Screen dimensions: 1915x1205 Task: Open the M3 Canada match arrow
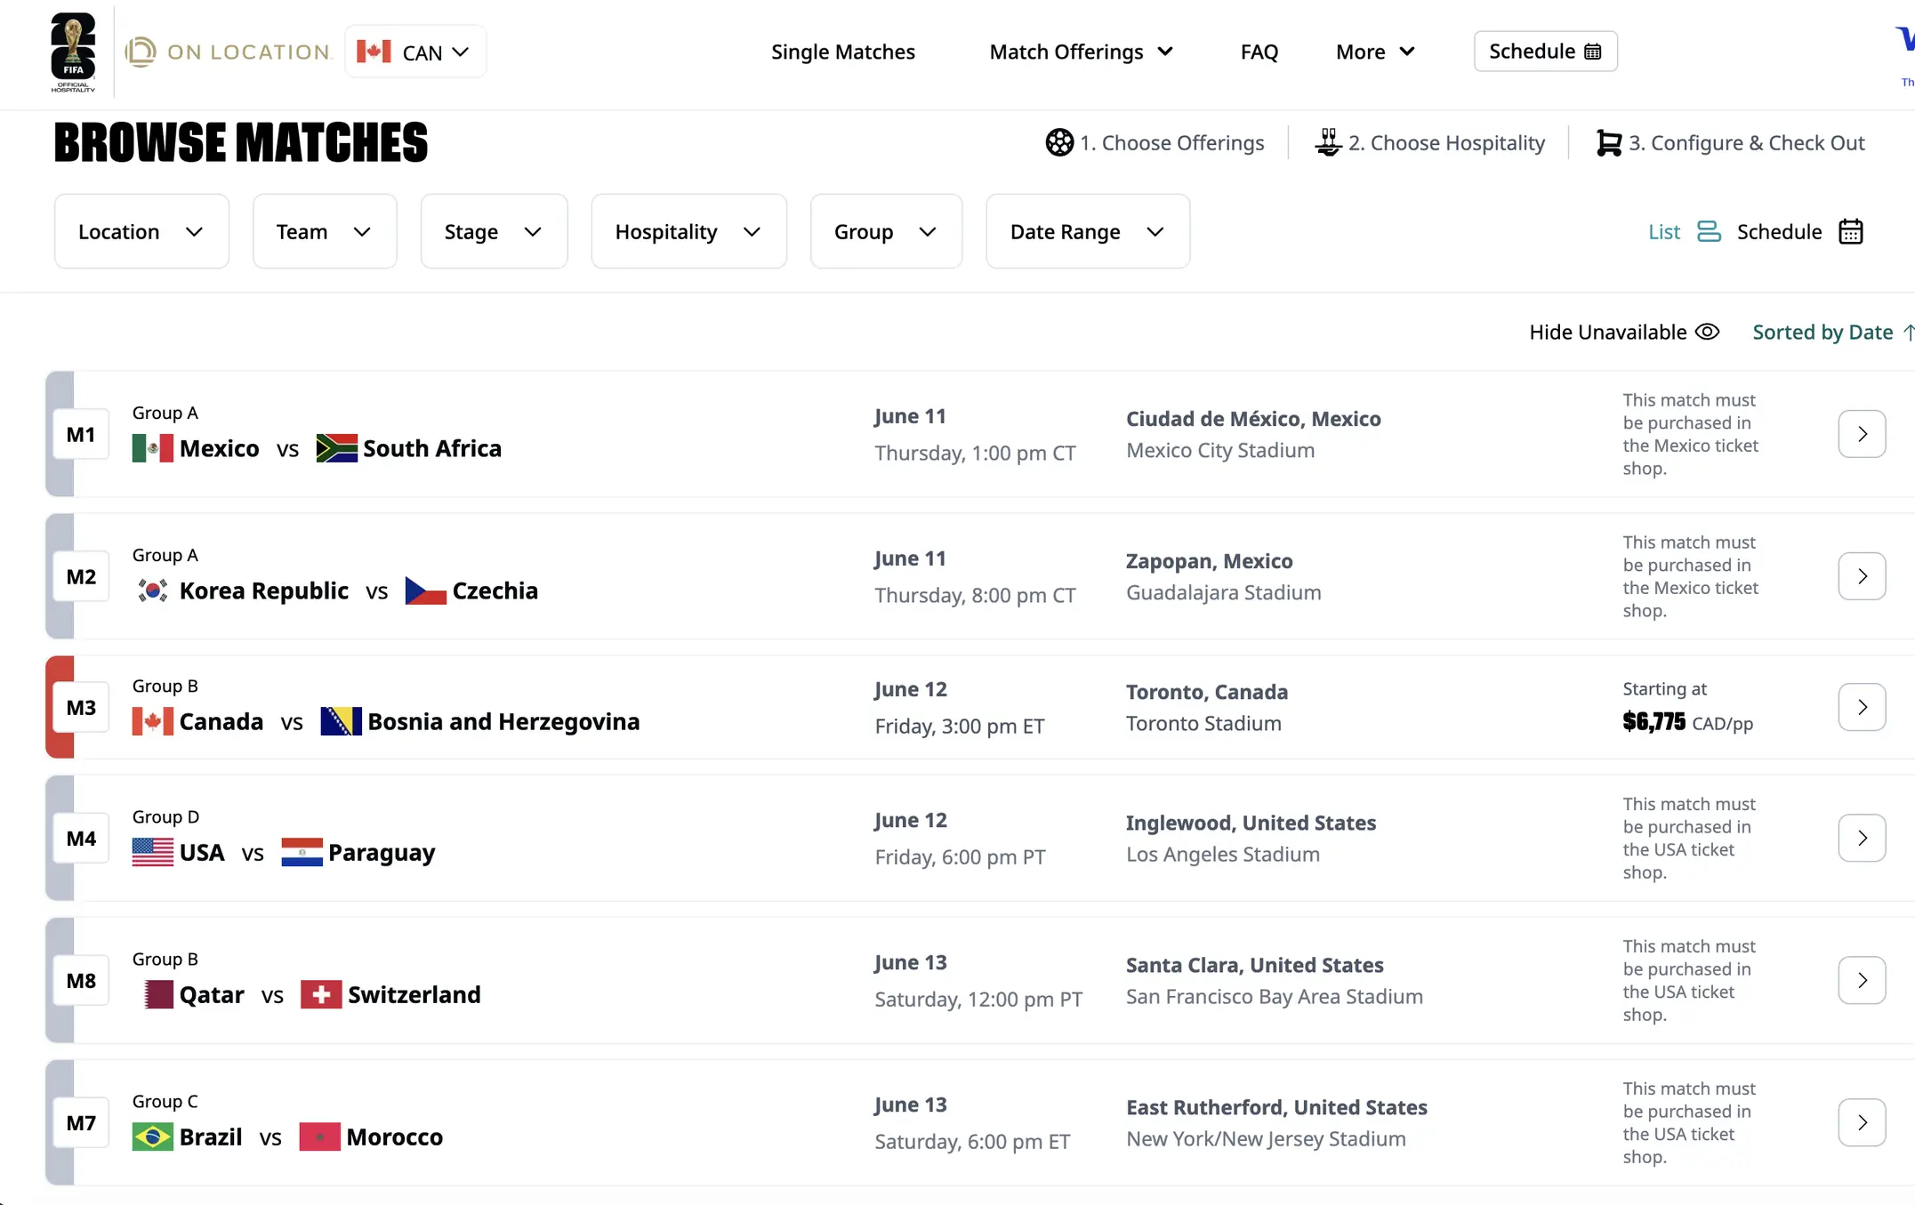coord(1862,707)
